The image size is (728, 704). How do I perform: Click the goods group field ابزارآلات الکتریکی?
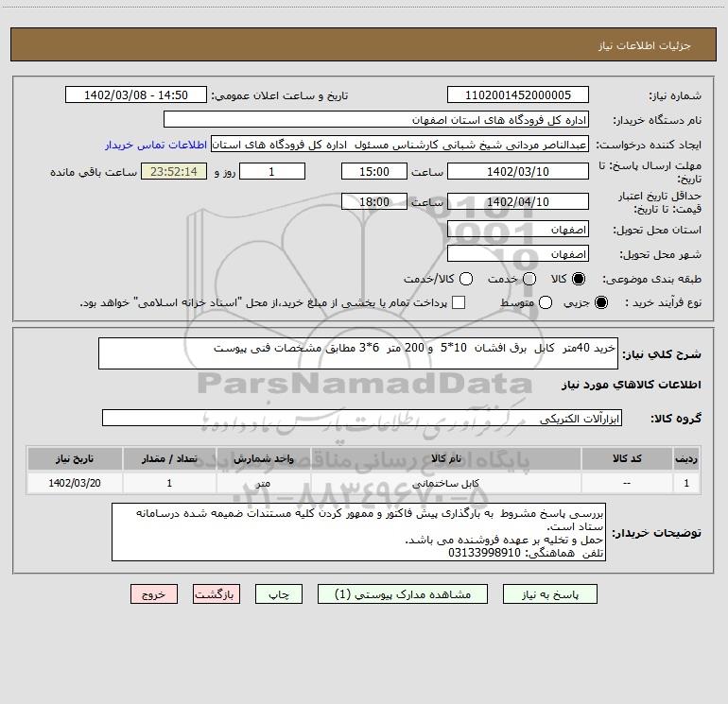point(362,418)
